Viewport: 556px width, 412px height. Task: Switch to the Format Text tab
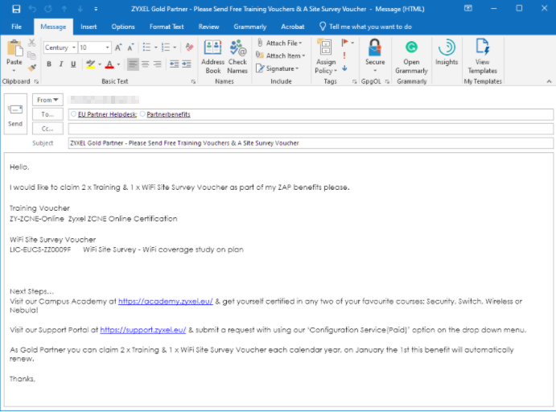167,27
